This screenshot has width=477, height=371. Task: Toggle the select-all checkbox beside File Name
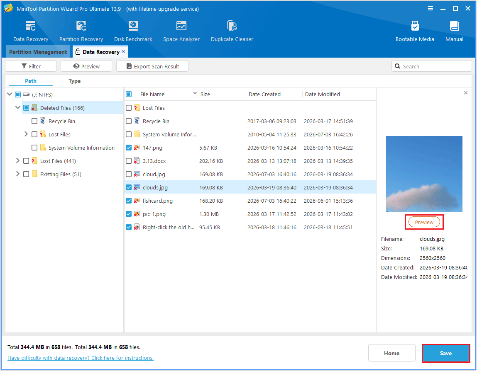pyautogui.click(x=129, y=94)
